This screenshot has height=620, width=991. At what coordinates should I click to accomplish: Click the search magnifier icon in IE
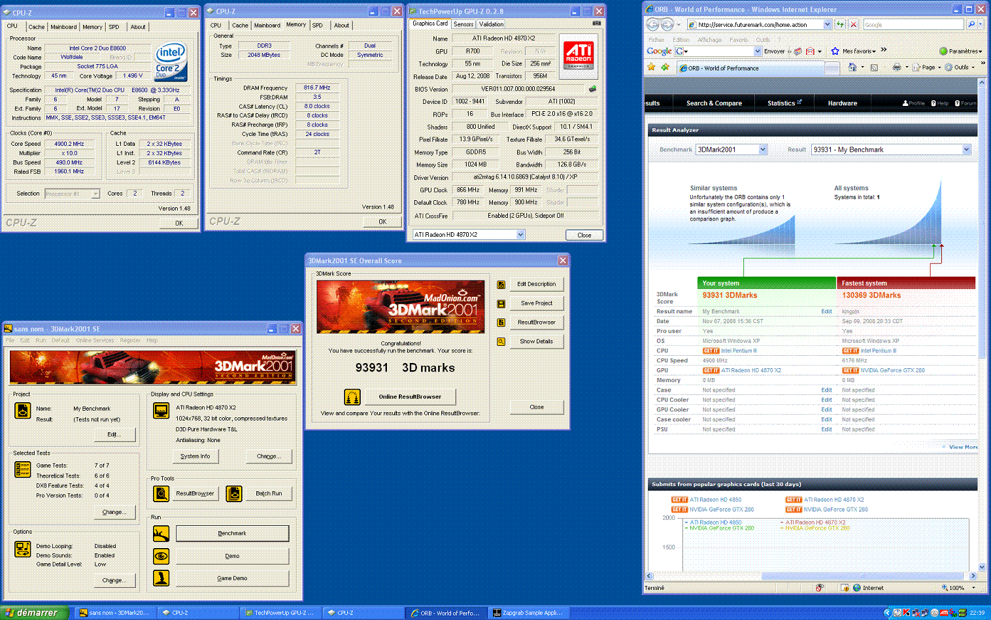(x=971, y=24)
